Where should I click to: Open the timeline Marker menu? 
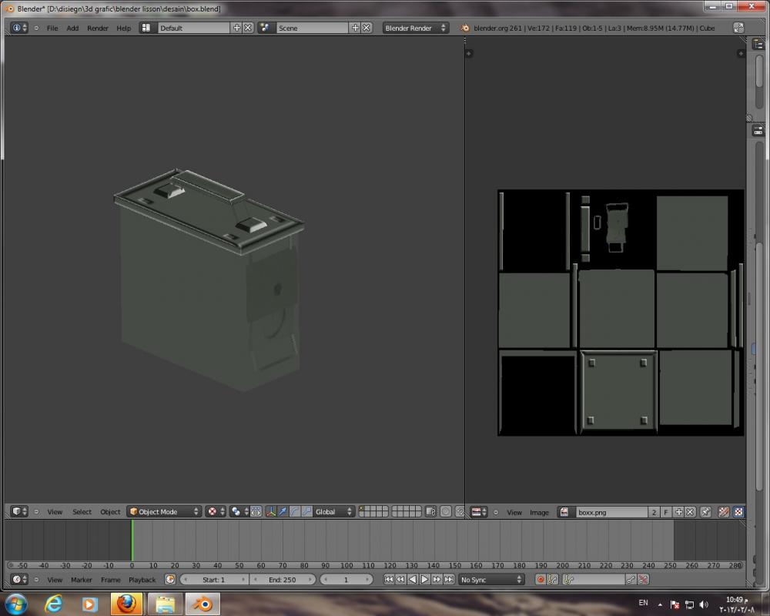point(82,580)
